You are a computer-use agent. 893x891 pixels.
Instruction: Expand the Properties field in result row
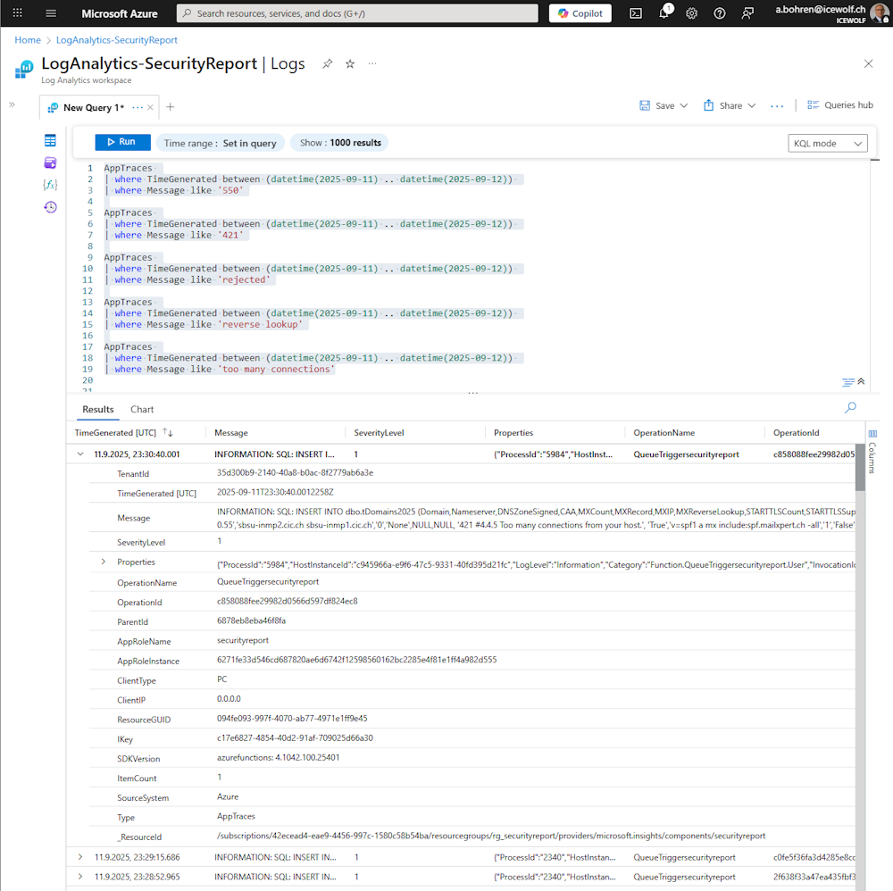tap(103, 562)
